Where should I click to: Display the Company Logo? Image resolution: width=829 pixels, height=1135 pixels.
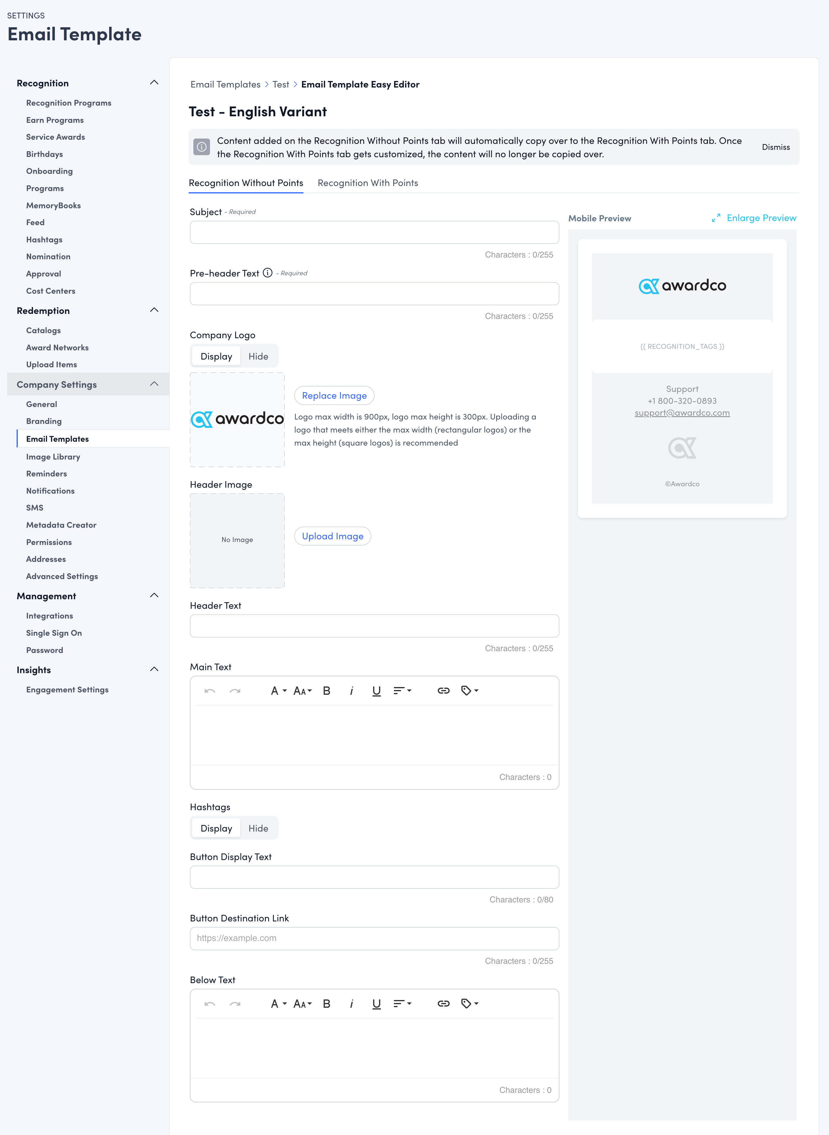point(216,356)
